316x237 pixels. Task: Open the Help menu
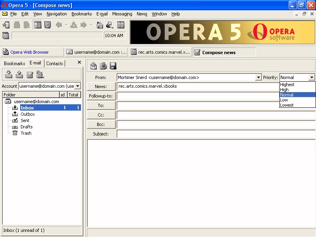175,14
